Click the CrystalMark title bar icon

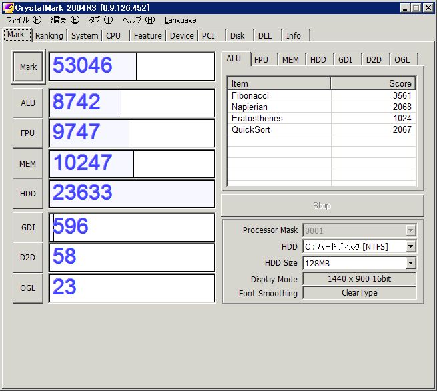tap(8, 7)
